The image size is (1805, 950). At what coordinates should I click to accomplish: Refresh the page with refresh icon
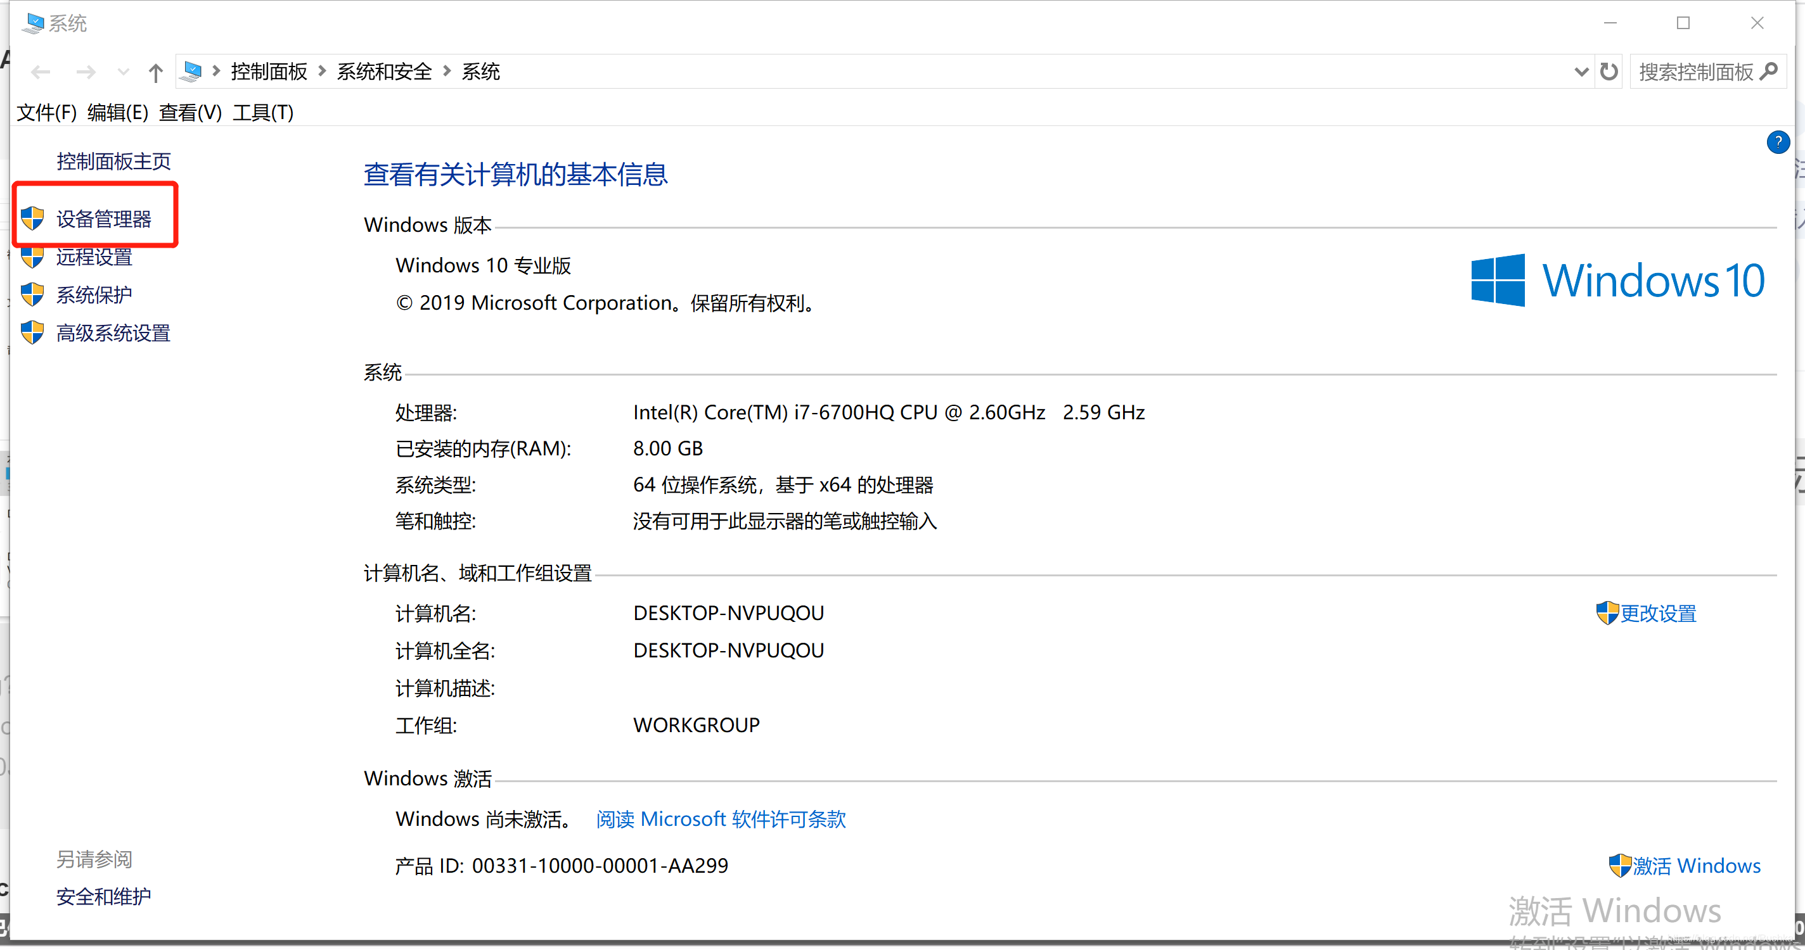tap(1609, 72)
